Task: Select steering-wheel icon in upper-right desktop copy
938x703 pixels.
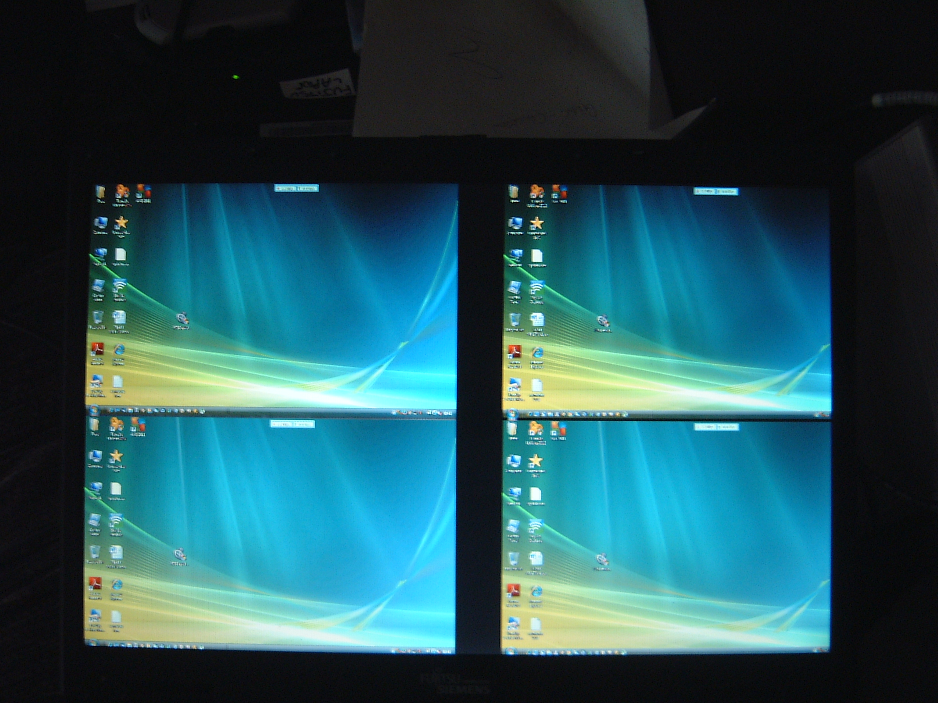Action: pyautogui.click(x=603, y=321)
